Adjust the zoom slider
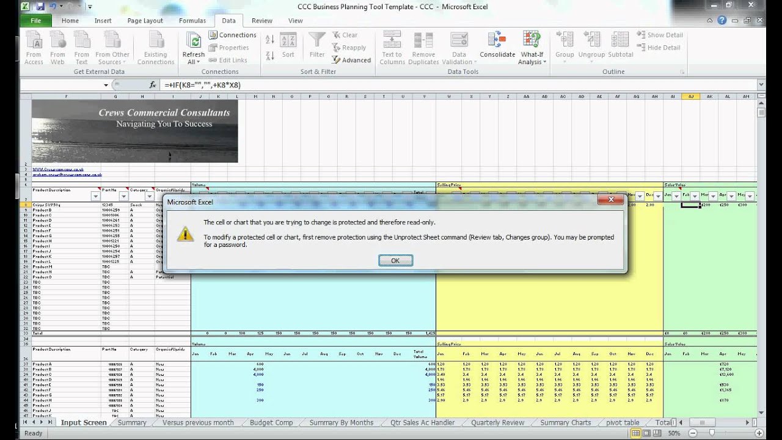This screenshot has height=440, width=782. pos(712,433)
